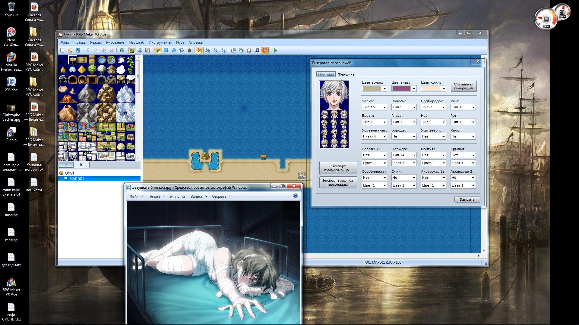579x325 pixels.
Task: Click the New Project toolbar icon
Action: click(62, 51)
